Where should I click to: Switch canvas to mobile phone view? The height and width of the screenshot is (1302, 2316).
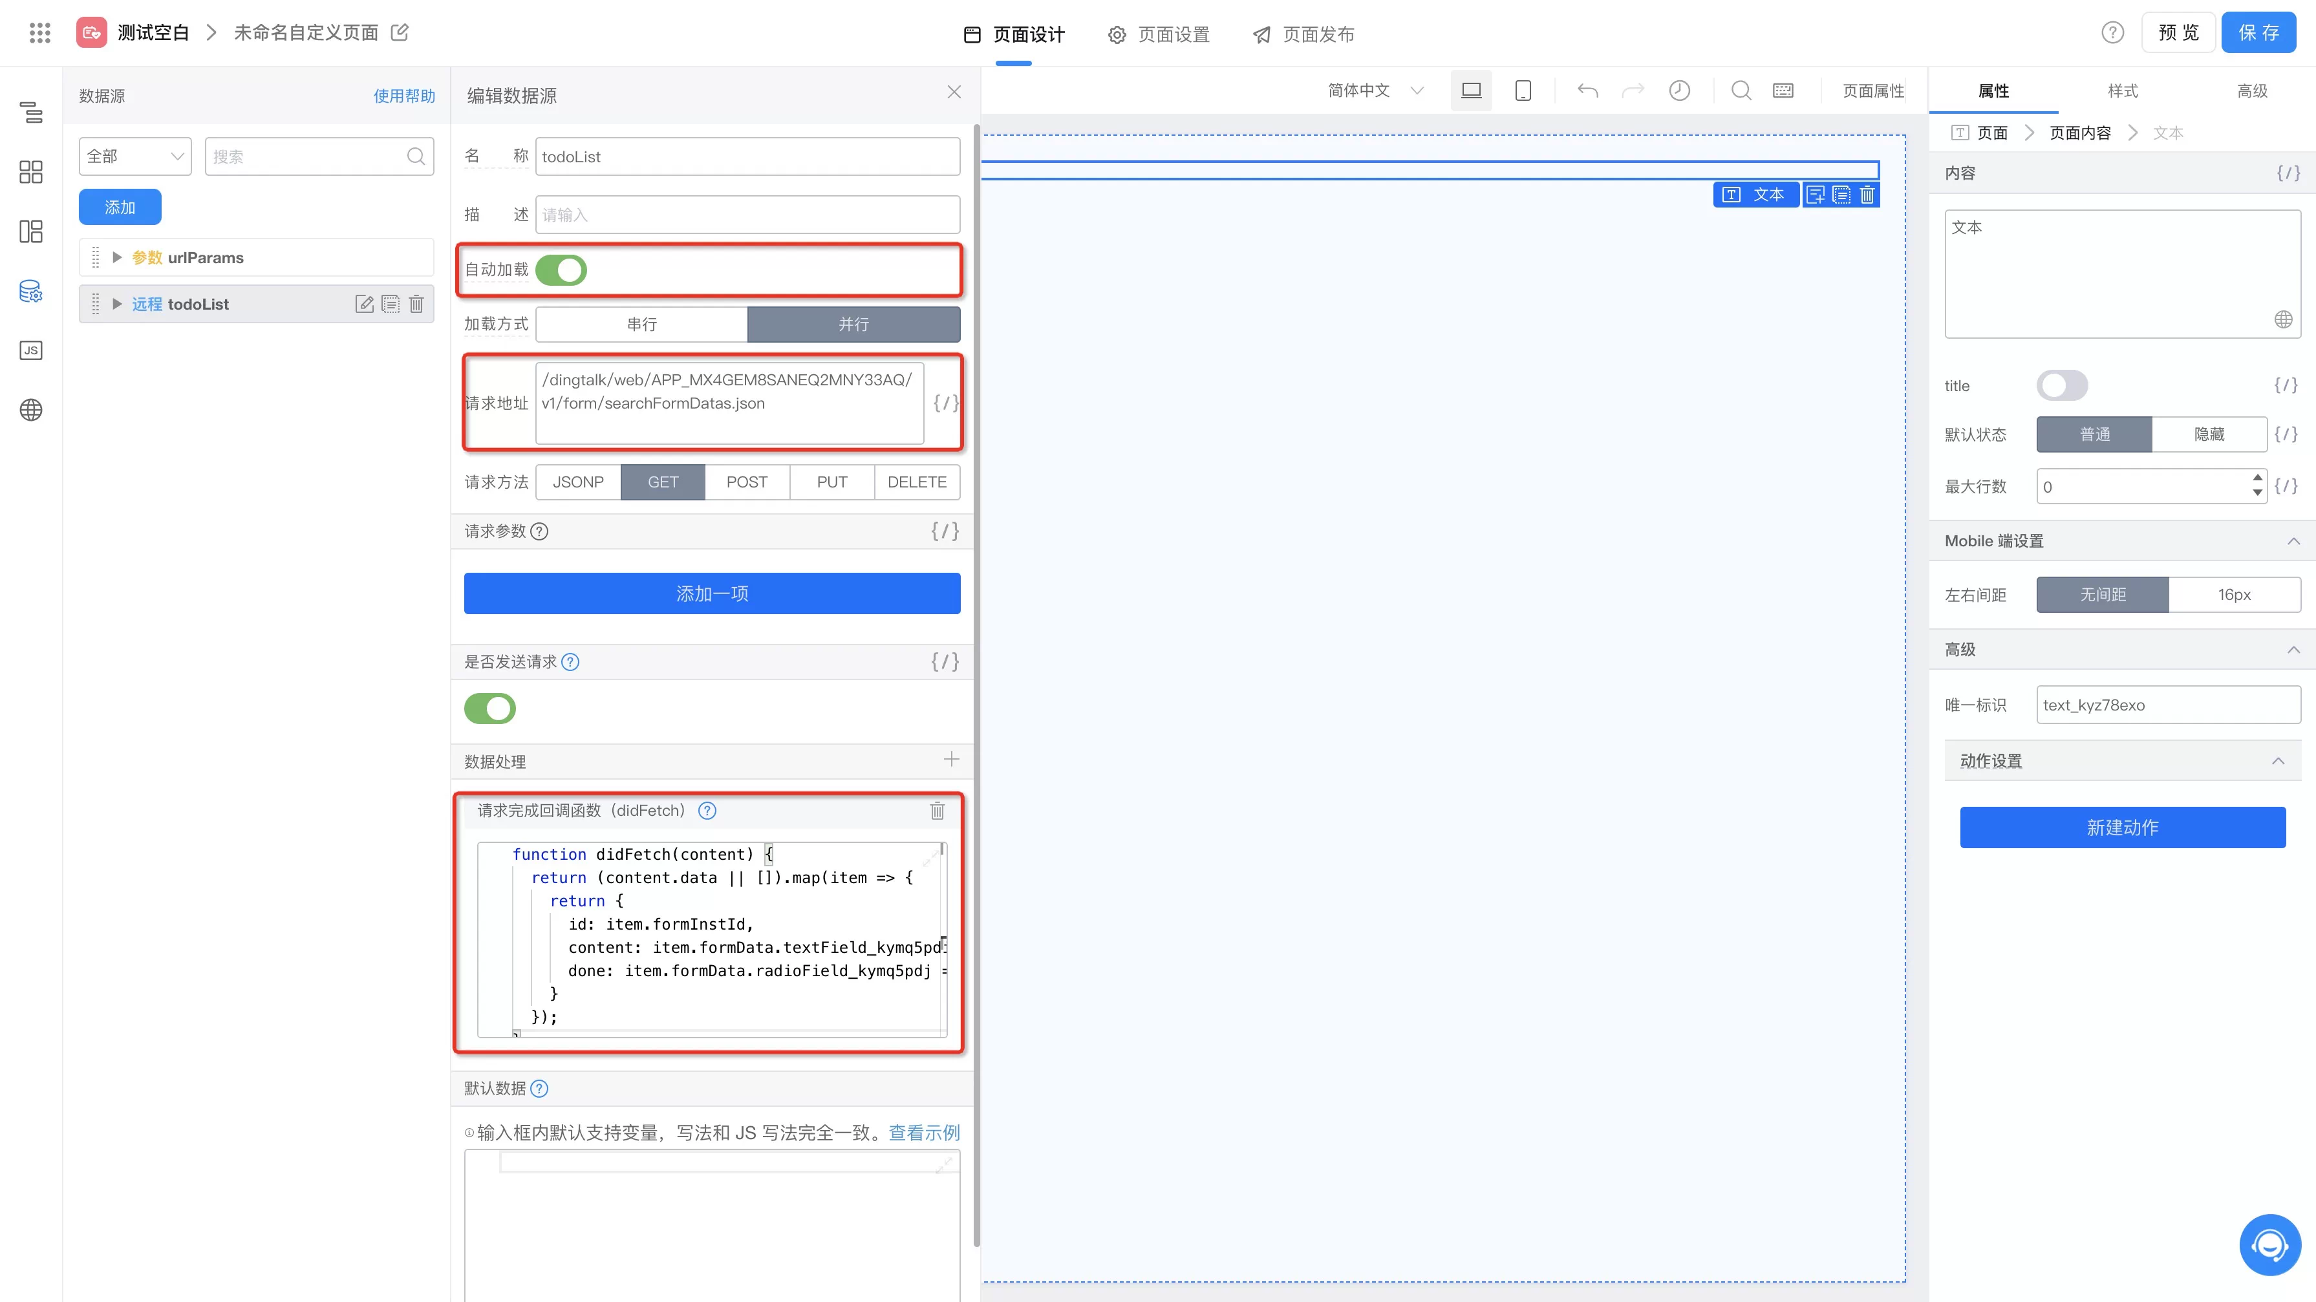coord(1522,91)
